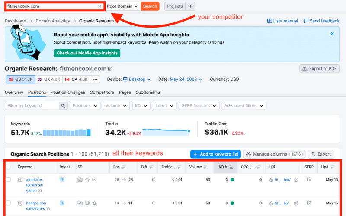Image resolution: width=346 pixels, height=216 pixels.
Task: Click image pack icon in hongos con camarones row
Action: (x=80, y=203)
